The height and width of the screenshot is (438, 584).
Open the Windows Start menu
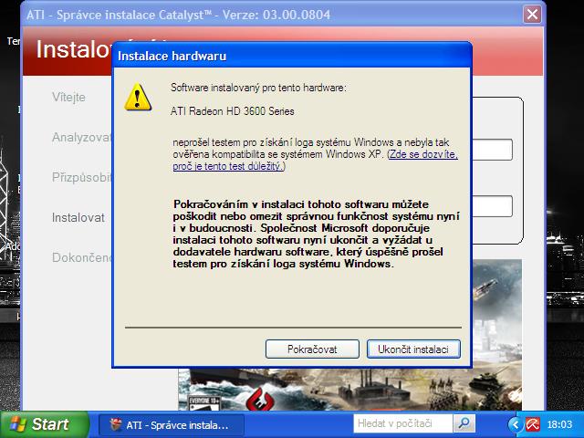(44, 424)
